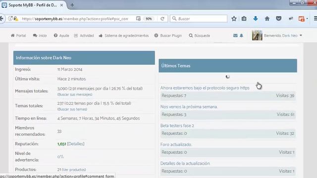Image resolution: width=317 pixels, height=178 pixels.
Task: Open the Portal menu item
Action: (x=18, y=36)
